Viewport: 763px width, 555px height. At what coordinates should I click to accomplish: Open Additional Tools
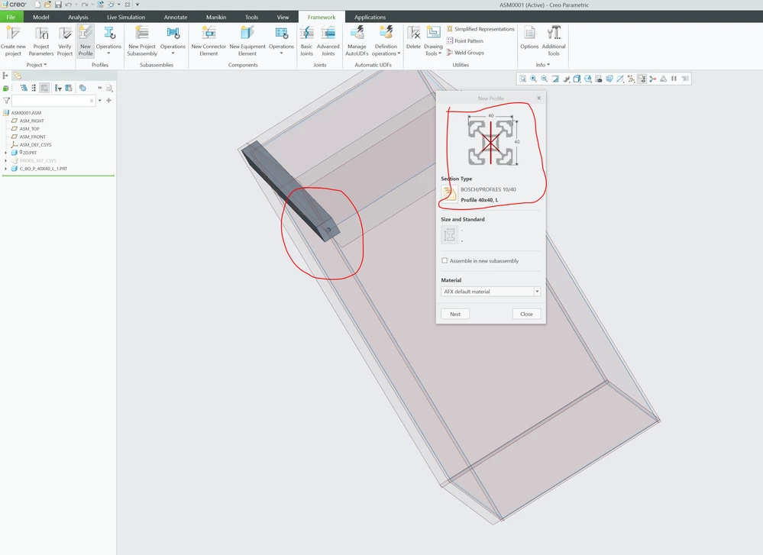(554, 41)
